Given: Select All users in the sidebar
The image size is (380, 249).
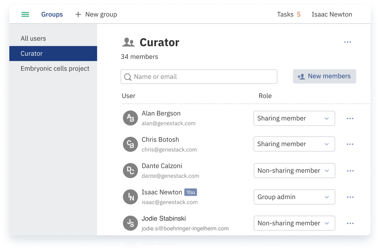Looking at the screenshot, I should click(x=33, y=38).
